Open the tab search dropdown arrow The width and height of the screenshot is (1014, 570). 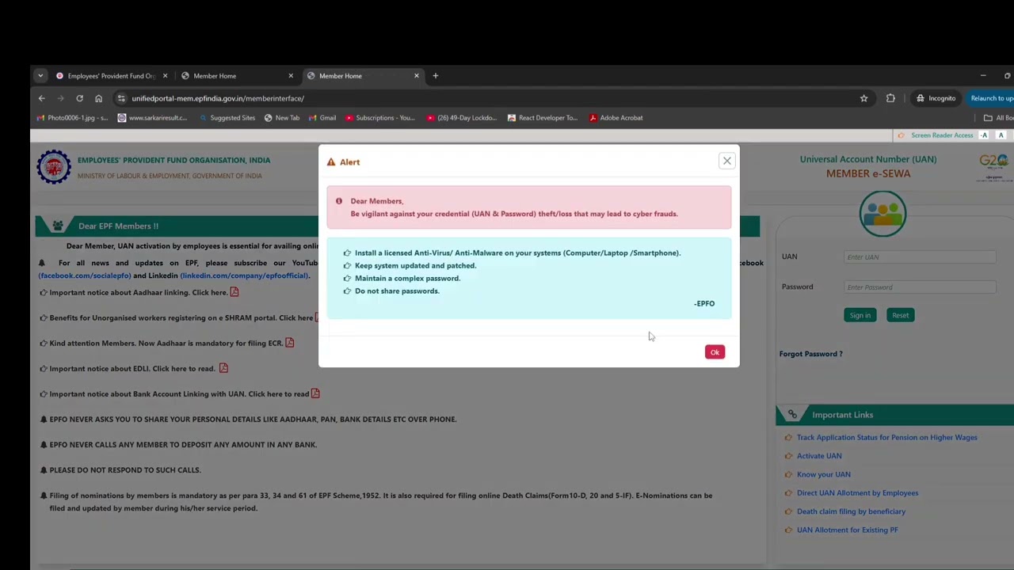(40, 76)
